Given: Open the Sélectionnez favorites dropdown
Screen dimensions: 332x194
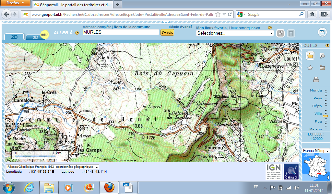Looking at the screenshot, I should [x=235, y=33].
